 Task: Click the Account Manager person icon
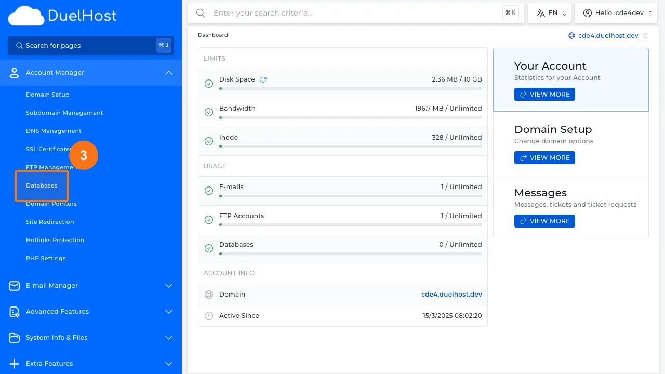[15, 73]
